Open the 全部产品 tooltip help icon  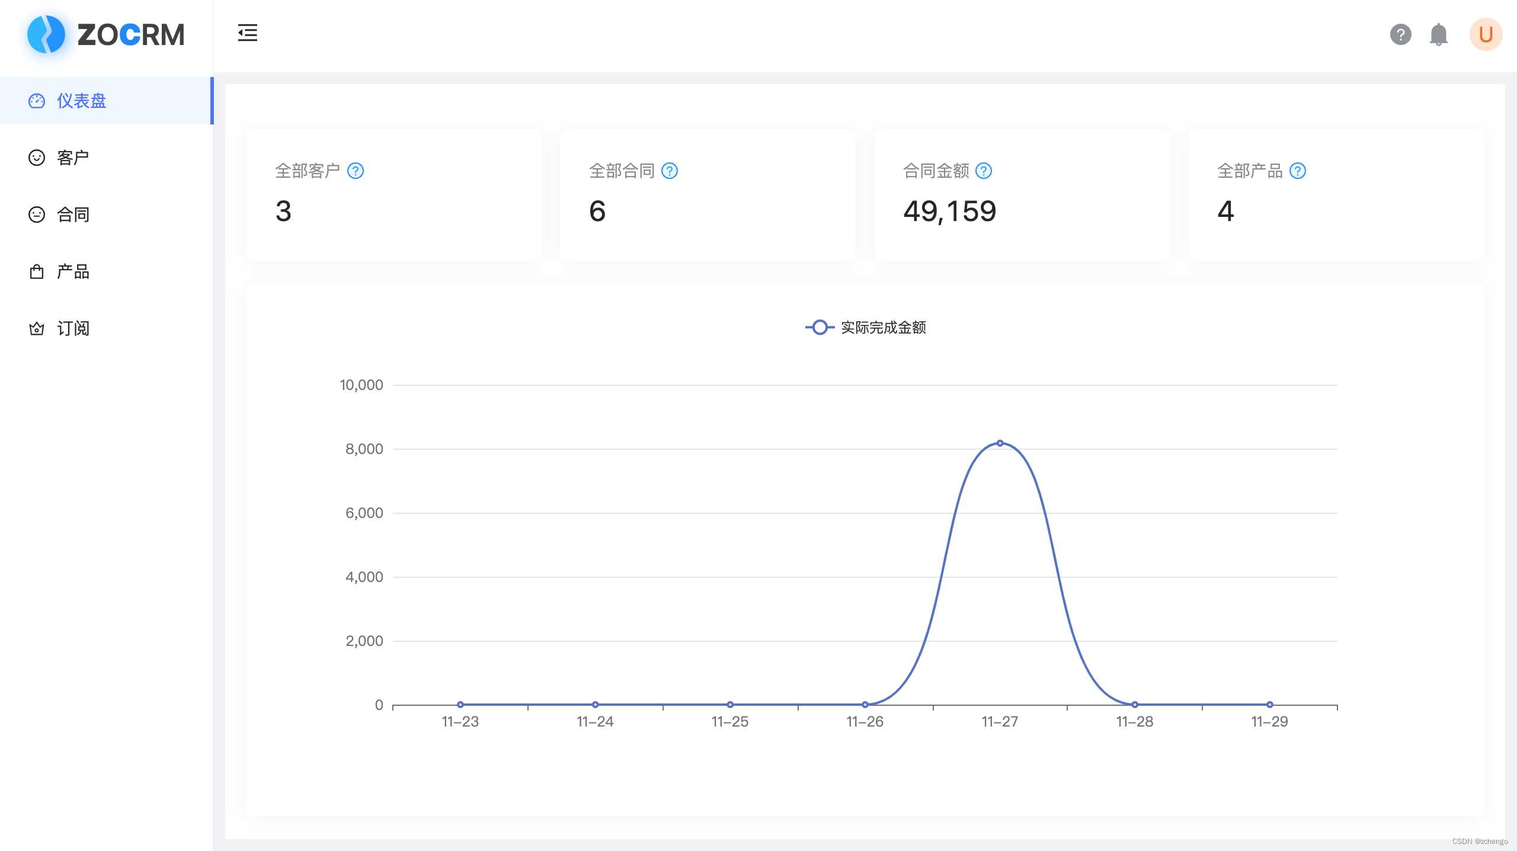coord(1298,171)
